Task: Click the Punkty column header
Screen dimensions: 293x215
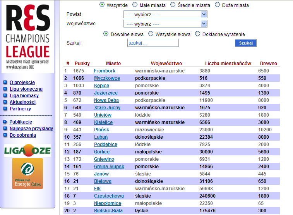Action: (82, 64)
